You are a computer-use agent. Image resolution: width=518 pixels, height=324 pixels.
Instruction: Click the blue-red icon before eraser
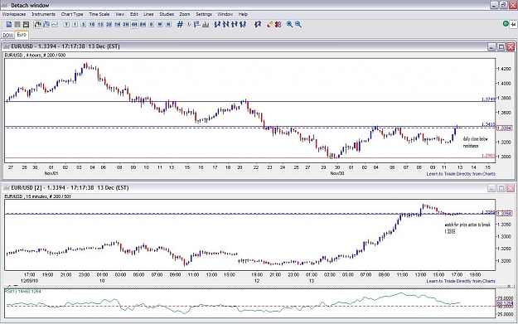coord(258,24)
